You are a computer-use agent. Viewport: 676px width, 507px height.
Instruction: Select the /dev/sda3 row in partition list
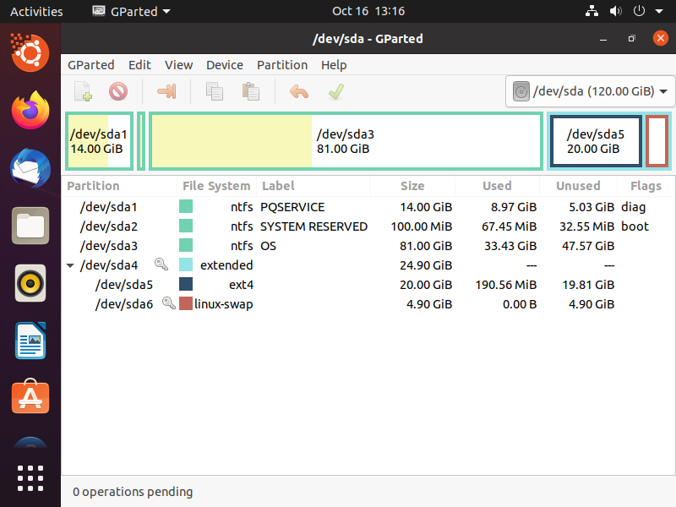[368, 246]
